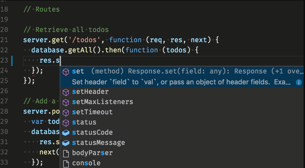Select the status method suggestion
Screen dimensions: 305x168
pyautogui.click(x=182, y=122)
